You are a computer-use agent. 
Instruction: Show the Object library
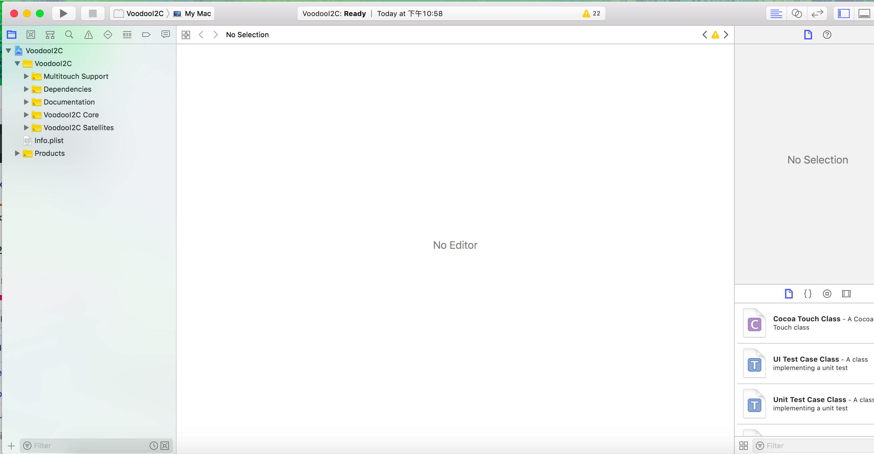(x=827, y=293)
